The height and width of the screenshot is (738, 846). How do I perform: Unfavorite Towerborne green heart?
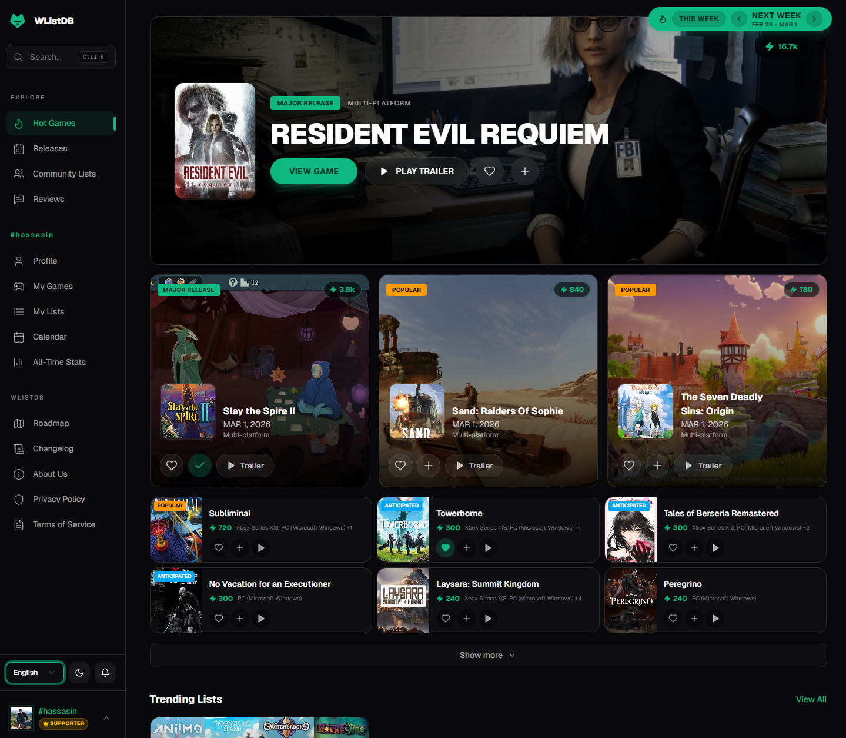tap(446, 548)
